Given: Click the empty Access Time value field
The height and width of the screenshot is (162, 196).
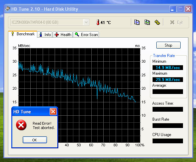Looking at the screenshot, I should tap(168, 109).
